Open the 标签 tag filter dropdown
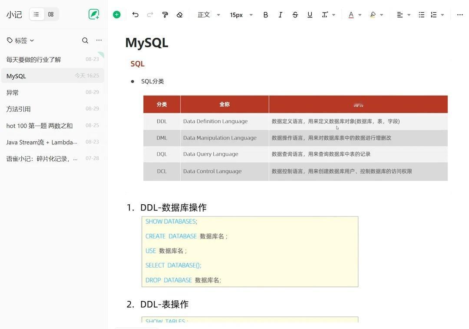This screenshot has height=329, width=469. pos(20,40)
